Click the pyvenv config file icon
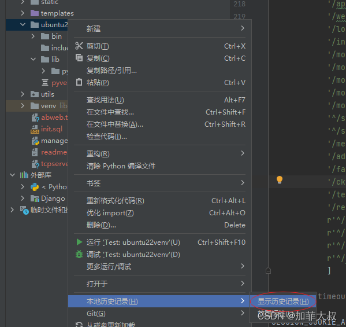Screen dimensions: 346x327 pos(45,82)
